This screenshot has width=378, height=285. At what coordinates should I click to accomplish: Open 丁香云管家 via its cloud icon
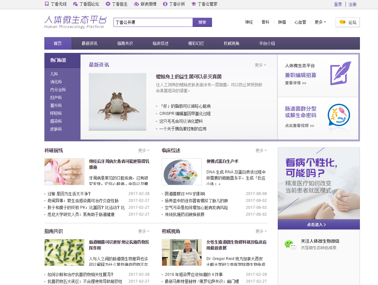coord(194,4)
